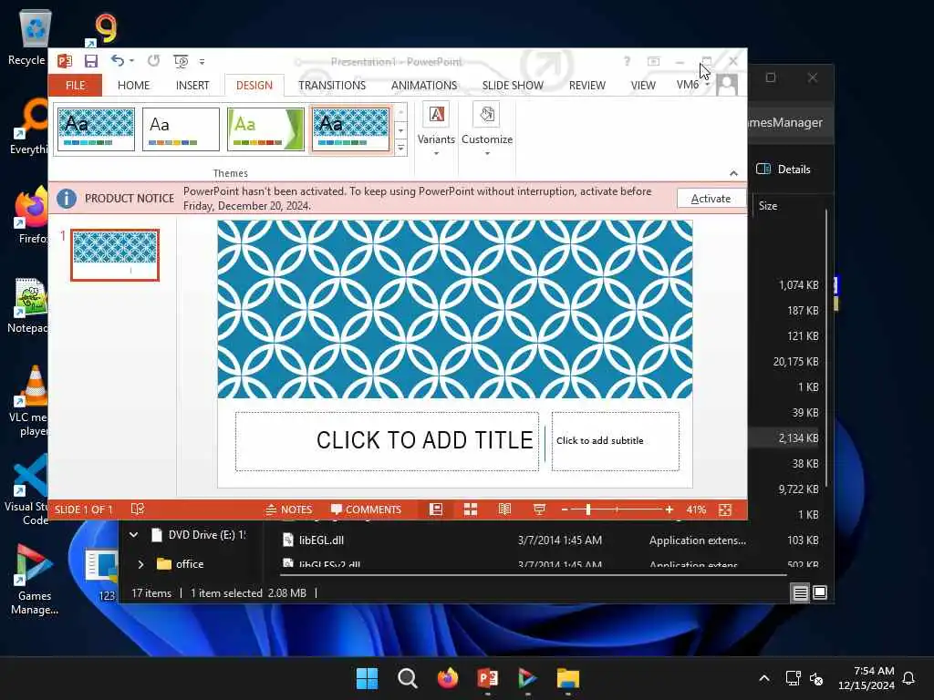This screenshot has height=700, width=934.
Task: Apply the plain white Office theme
Action: pos(181,129)
